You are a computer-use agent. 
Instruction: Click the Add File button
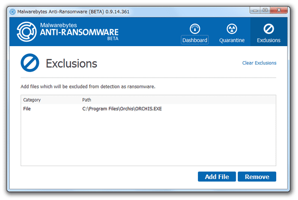click(217, 177)
